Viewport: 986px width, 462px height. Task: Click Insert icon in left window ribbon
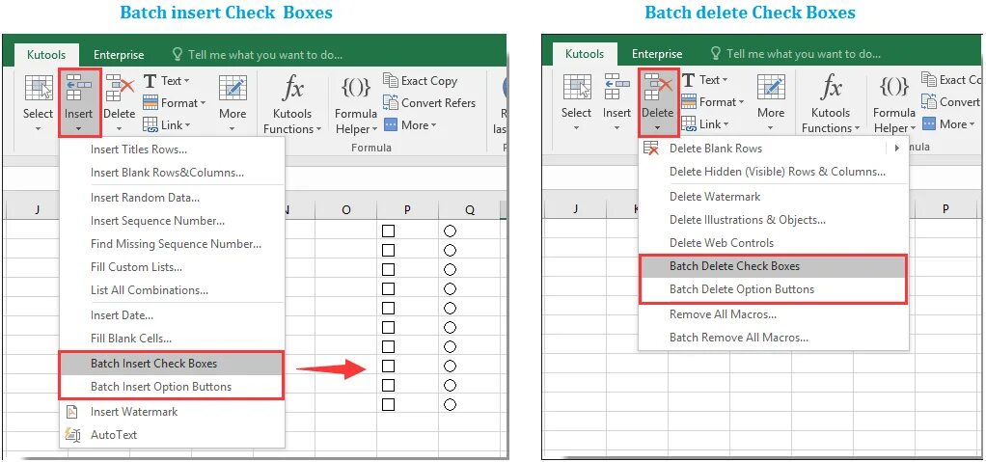[x=78, y=88]
